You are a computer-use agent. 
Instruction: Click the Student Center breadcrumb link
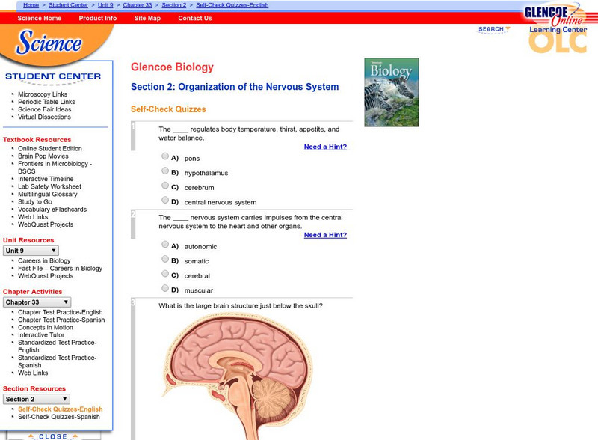tap(68, 5)
